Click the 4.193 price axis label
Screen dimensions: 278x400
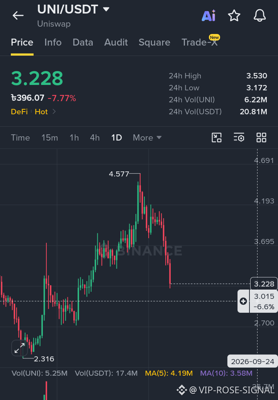(264, 201)
